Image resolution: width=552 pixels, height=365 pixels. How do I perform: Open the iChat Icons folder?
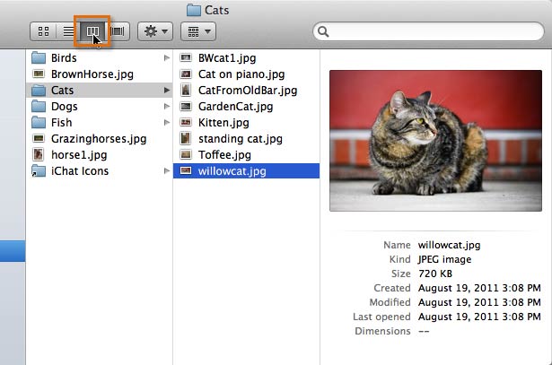(80, 171)
